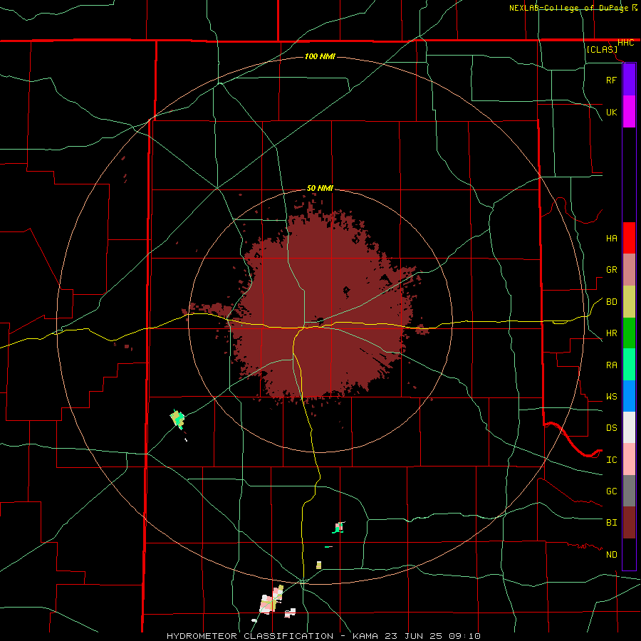
Task: Click the WS blue legend swatch
Action: coord(629,396)
